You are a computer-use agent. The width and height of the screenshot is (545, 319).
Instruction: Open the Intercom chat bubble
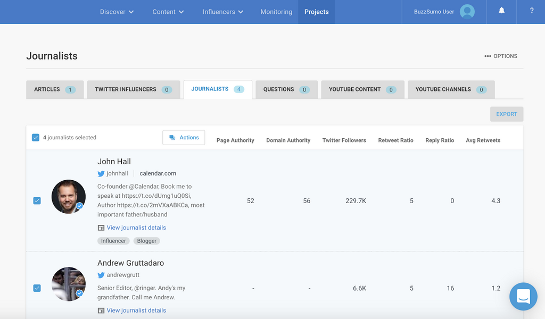(x=523, y=296)
